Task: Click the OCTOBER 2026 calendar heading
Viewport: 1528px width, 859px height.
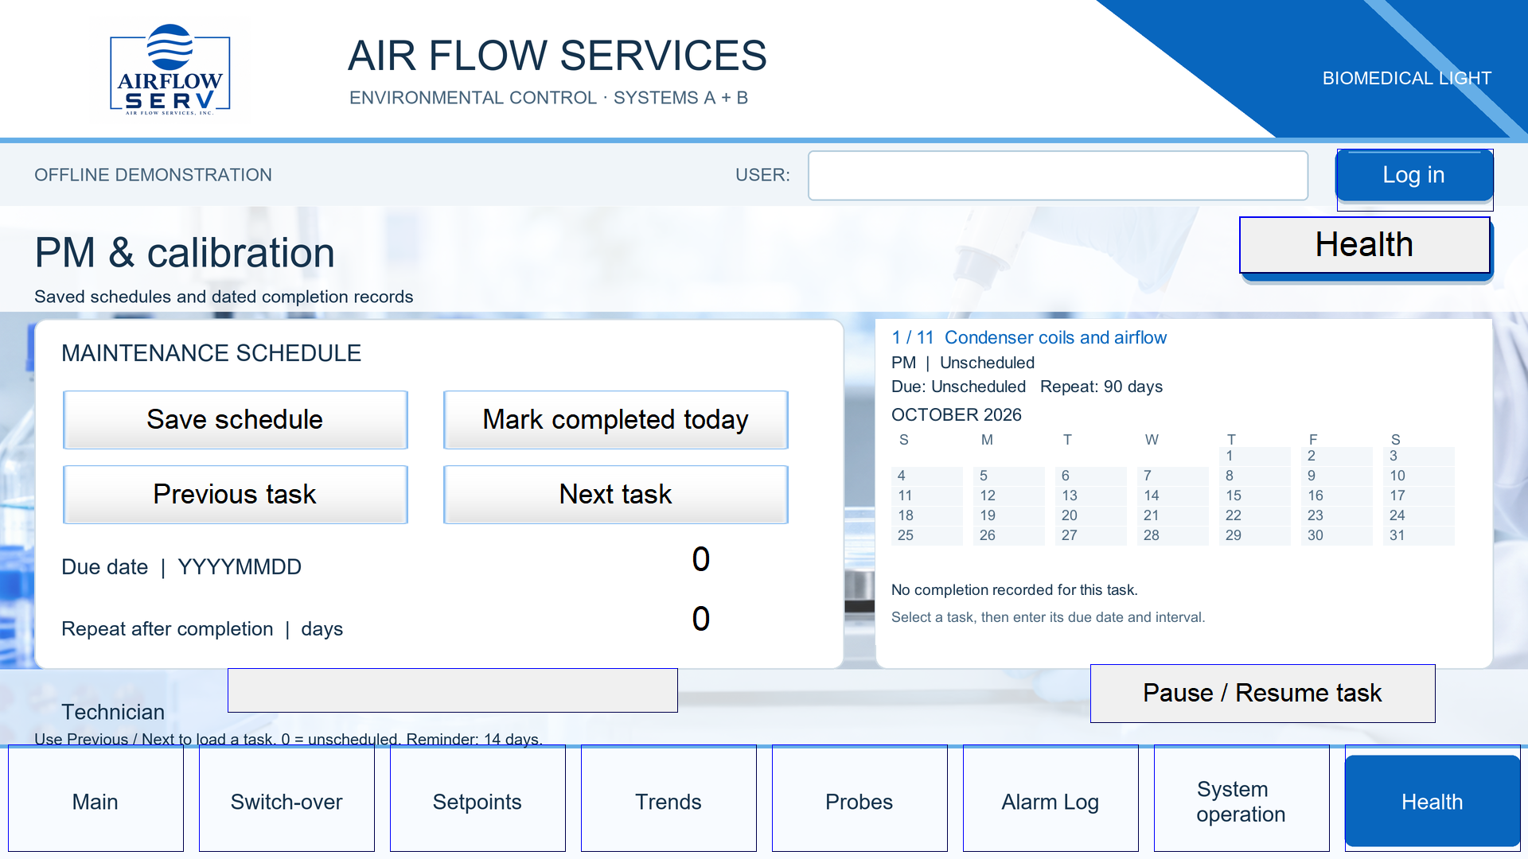Action: [x=956, y=414]
